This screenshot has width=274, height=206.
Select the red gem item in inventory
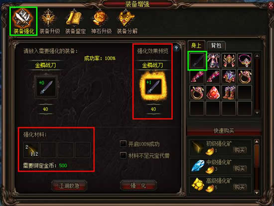pyautogui.click(x=213, y=92)
